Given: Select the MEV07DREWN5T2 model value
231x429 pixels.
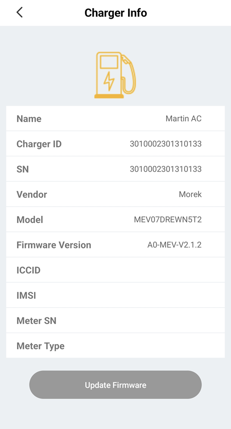Looking at the screenshot, I should tap(168, 220).
